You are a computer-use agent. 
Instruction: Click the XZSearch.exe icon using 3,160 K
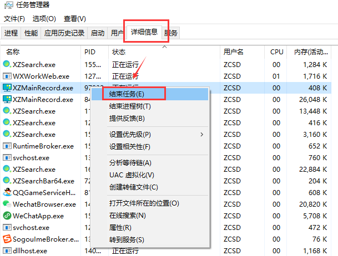click(x=7, y=134)
